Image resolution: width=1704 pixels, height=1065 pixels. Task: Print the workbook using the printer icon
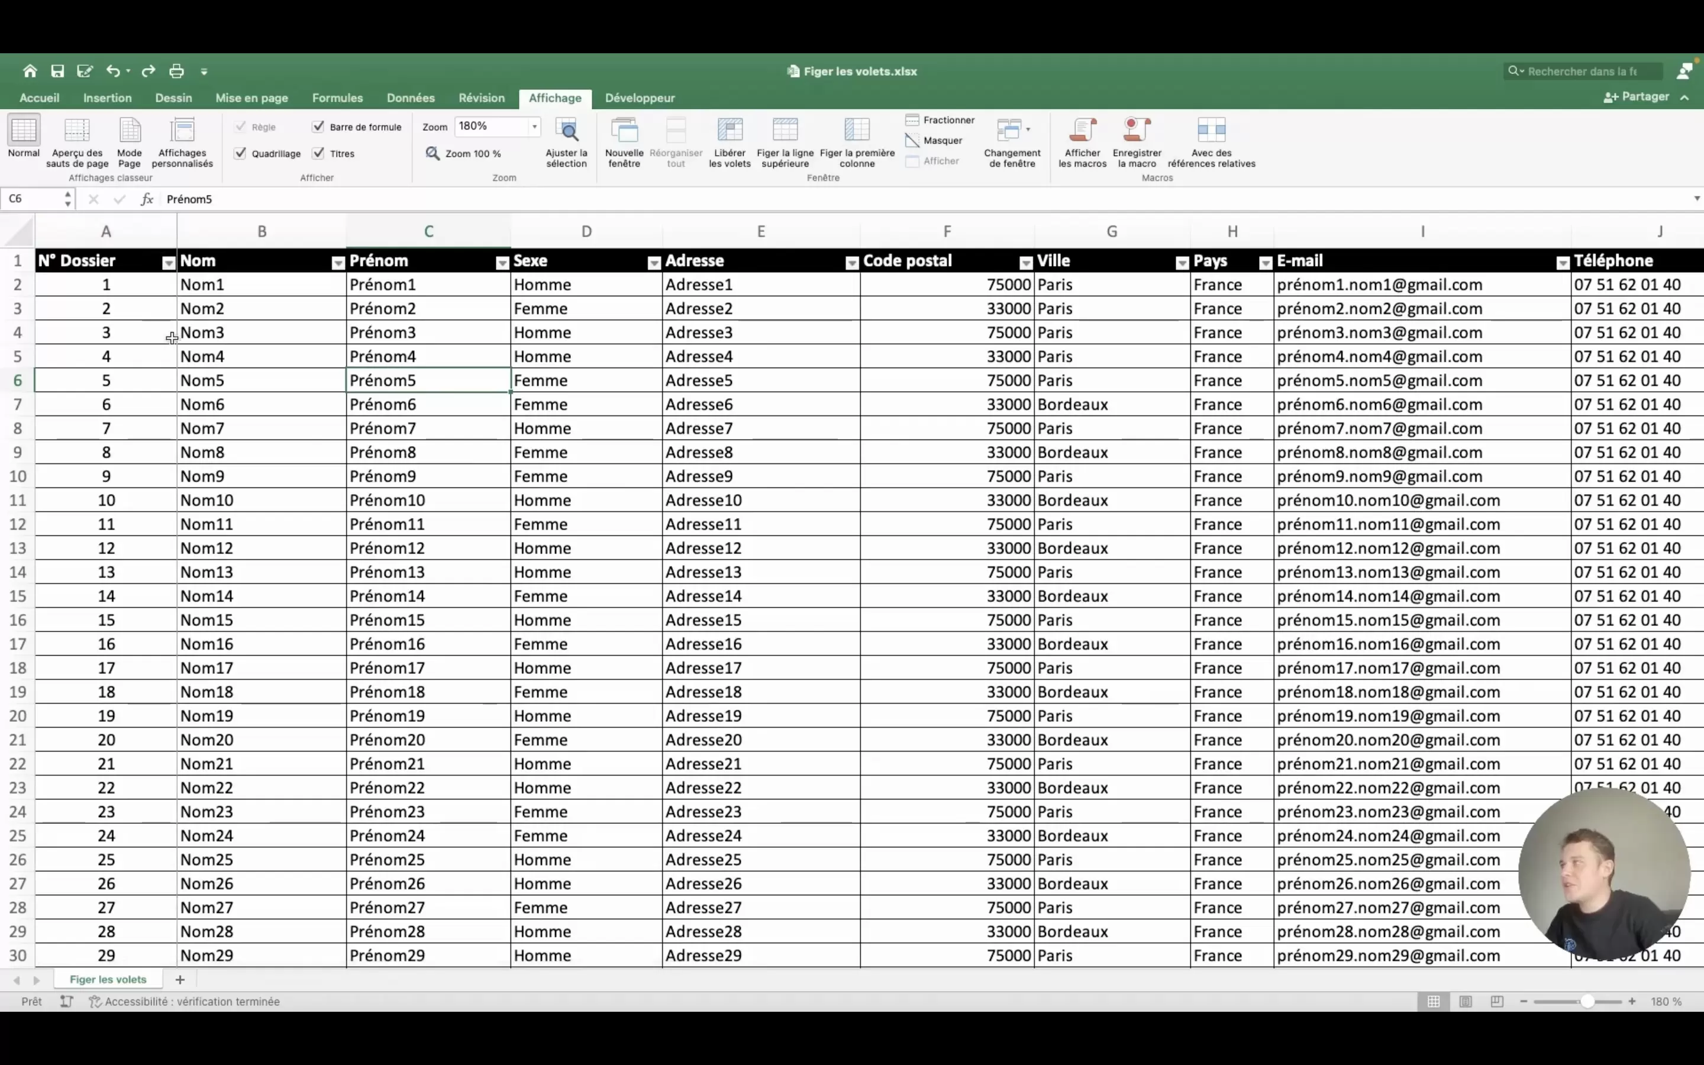point(176,71)
